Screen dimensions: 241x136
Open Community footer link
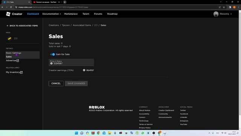click(x=163, y=114)
